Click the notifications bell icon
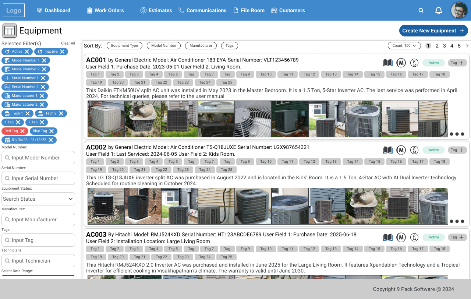The height and width of the screenshot is (299, 471). pos(439,11)
